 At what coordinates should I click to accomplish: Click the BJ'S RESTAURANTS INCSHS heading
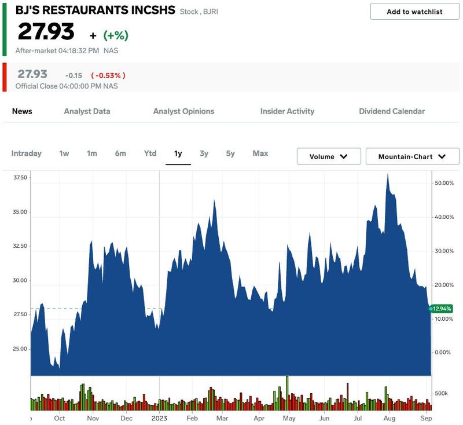[x=95, y=10]
